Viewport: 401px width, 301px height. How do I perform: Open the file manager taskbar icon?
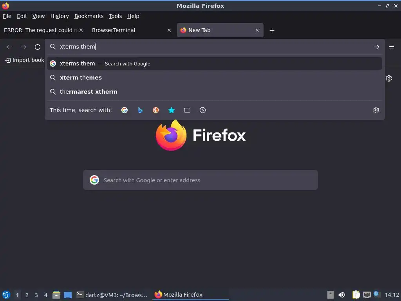click(x=56, y=295)
